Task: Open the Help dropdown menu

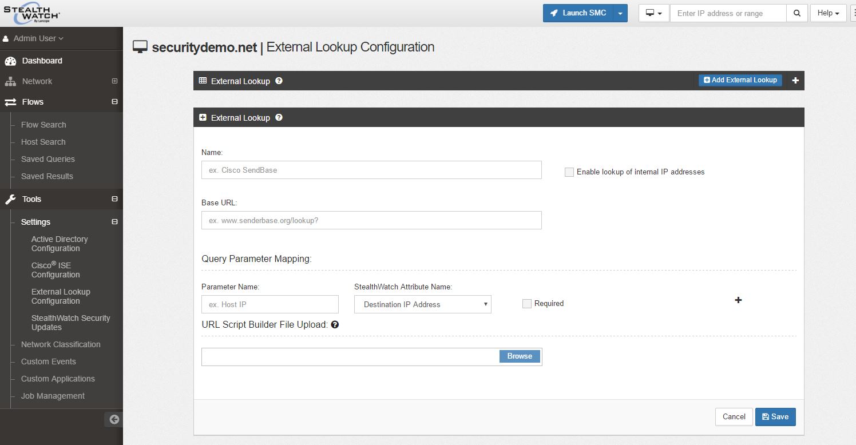Action: click(x=829, y=13)
